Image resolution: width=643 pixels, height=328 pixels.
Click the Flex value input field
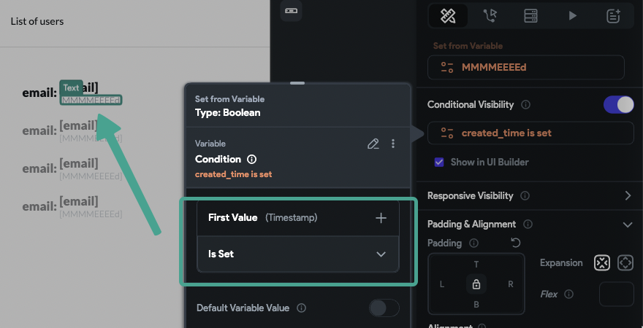coord(617,294)
